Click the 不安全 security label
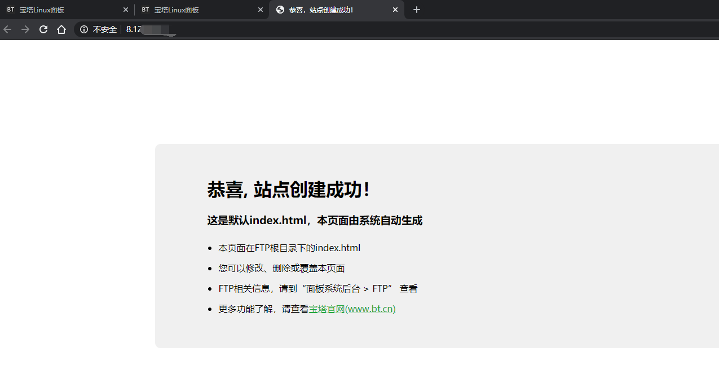719x386 pixels. coord(105,29)
